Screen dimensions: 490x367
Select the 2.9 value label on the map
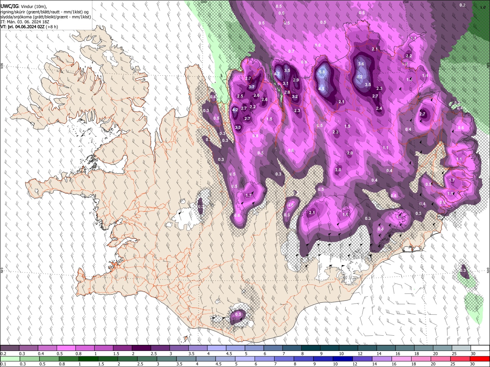click(x=296, y=80)
